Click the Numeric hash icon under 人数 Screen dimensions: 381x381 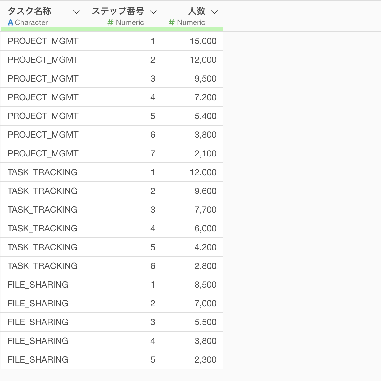[171, 22]
